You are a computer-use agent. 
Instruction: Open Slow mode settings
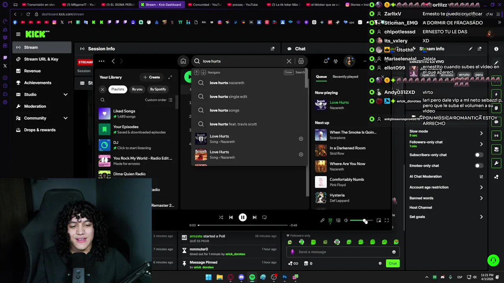(x=446, y=133)
